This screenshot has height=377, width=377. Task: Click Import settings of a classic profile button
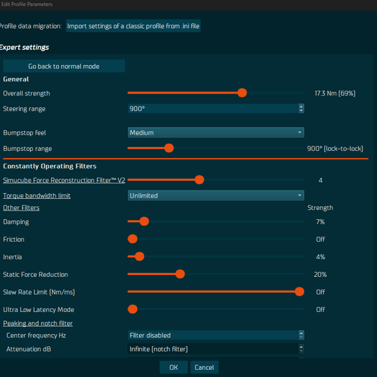pyautogui.click(x=133, y=26)
